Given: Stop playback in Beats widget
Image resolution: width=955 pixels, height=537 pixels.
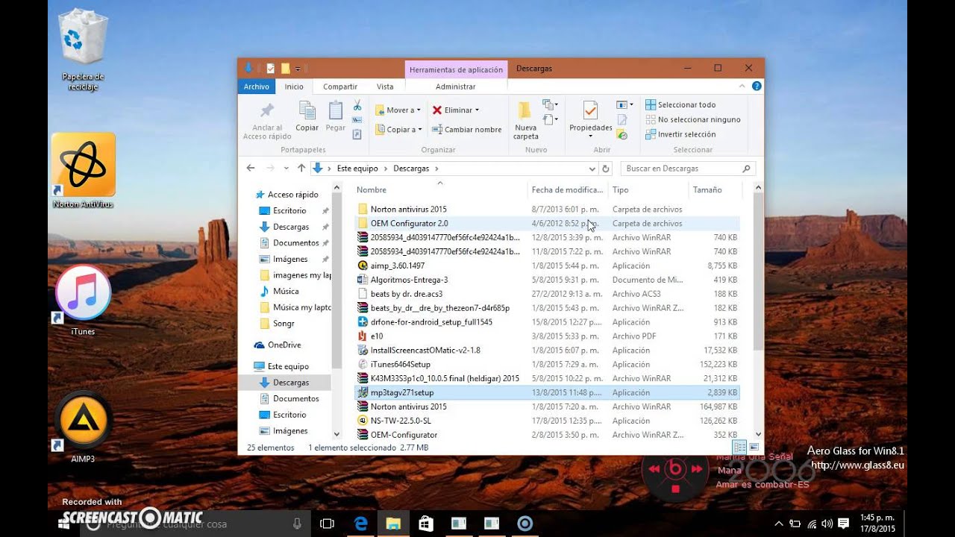Looking at the screenshot, I should [x=675, y=489].
